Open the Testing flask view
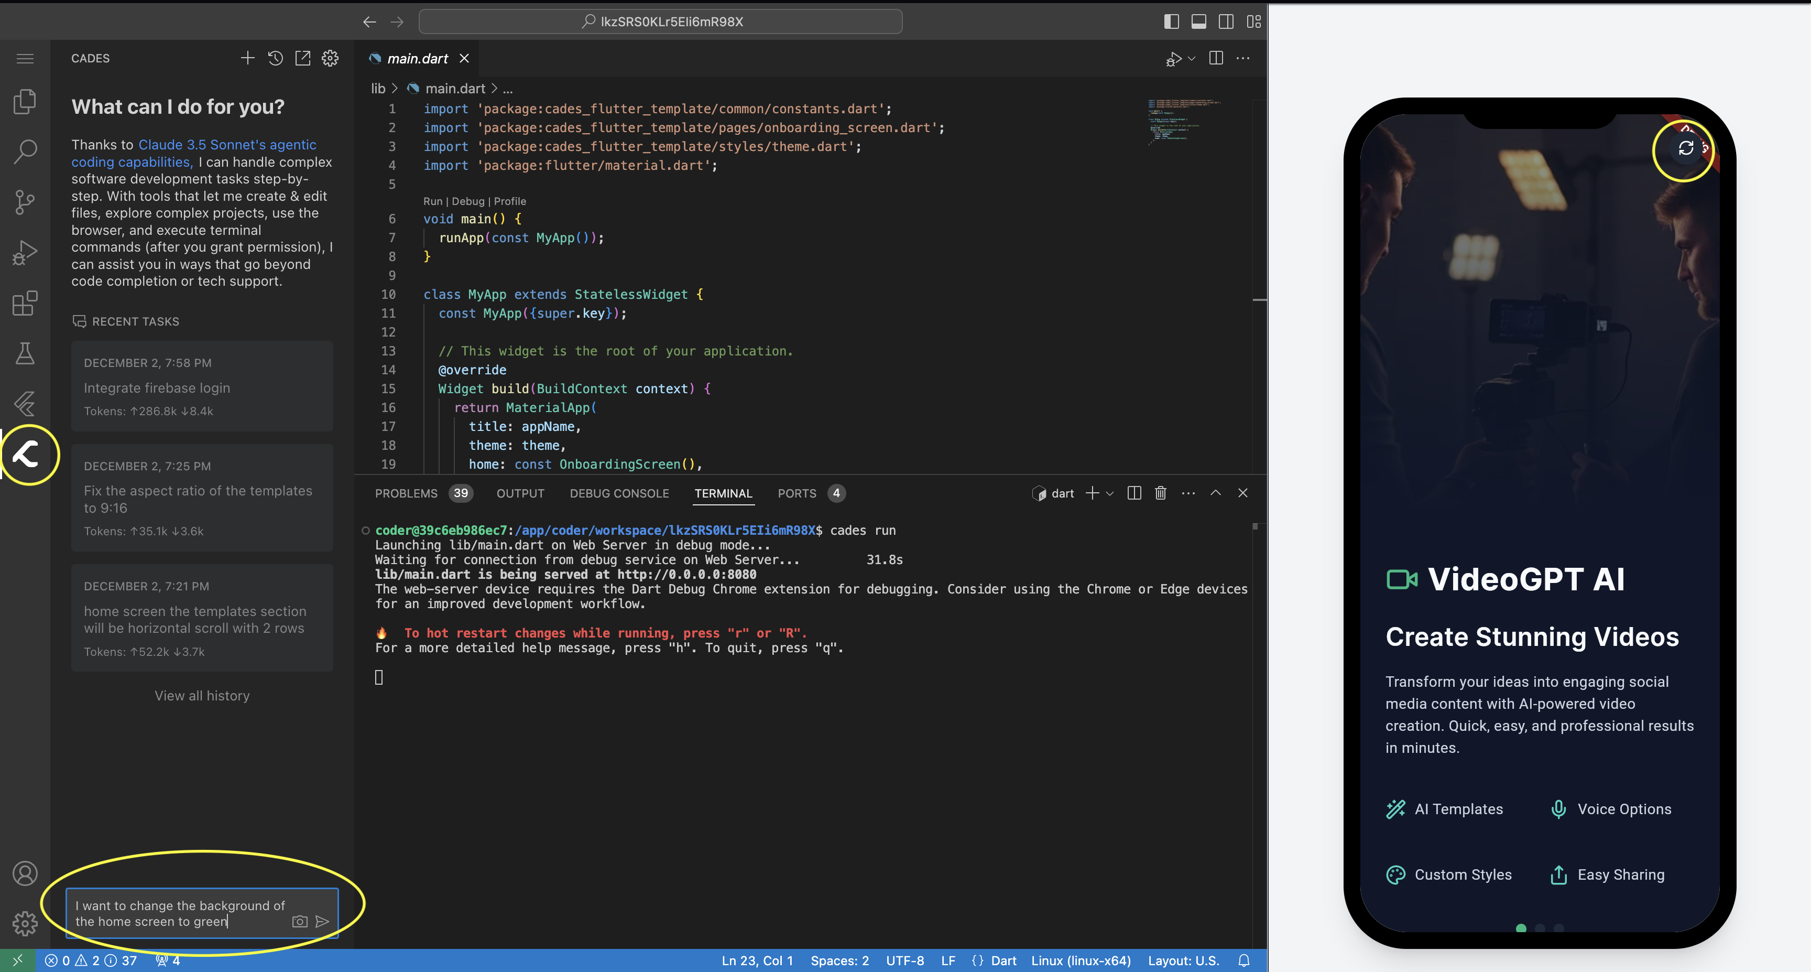This screenshot has height=972, width=1811. (25, 353)
